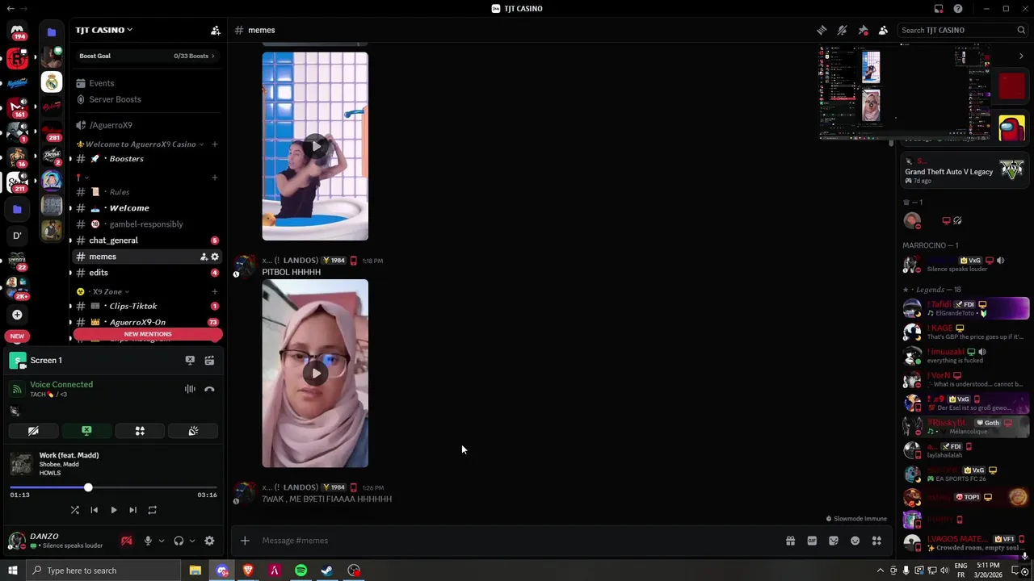Click the invite people icon beside server name
1034x581 pixels.
tap(215, 30)
